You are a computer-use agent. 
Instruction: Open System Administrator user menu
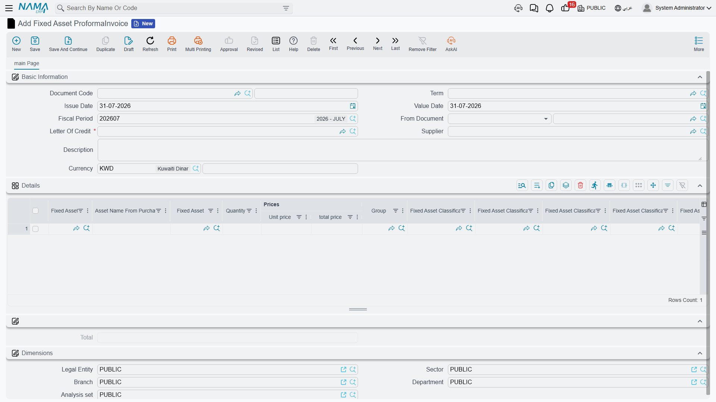pyautogui.click(x=677, y=8)
